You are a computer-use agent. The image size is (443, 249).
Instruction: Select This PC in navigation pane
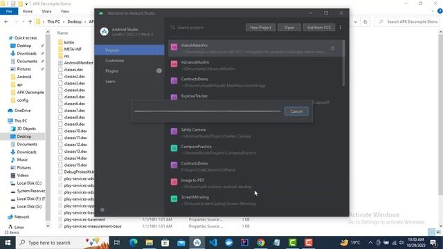point(21,120)
